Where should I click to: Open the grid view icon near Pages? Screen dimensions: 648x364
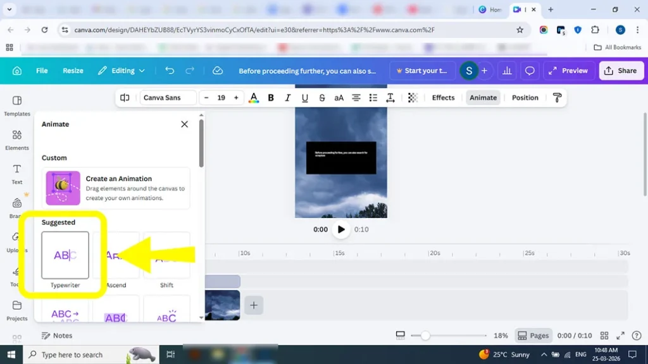coord(604,336)
